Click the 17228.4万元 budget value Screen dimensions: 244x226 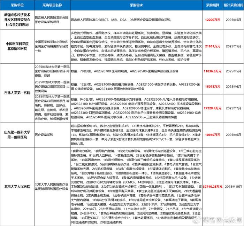pyautogui.click(x=213, y=108)
